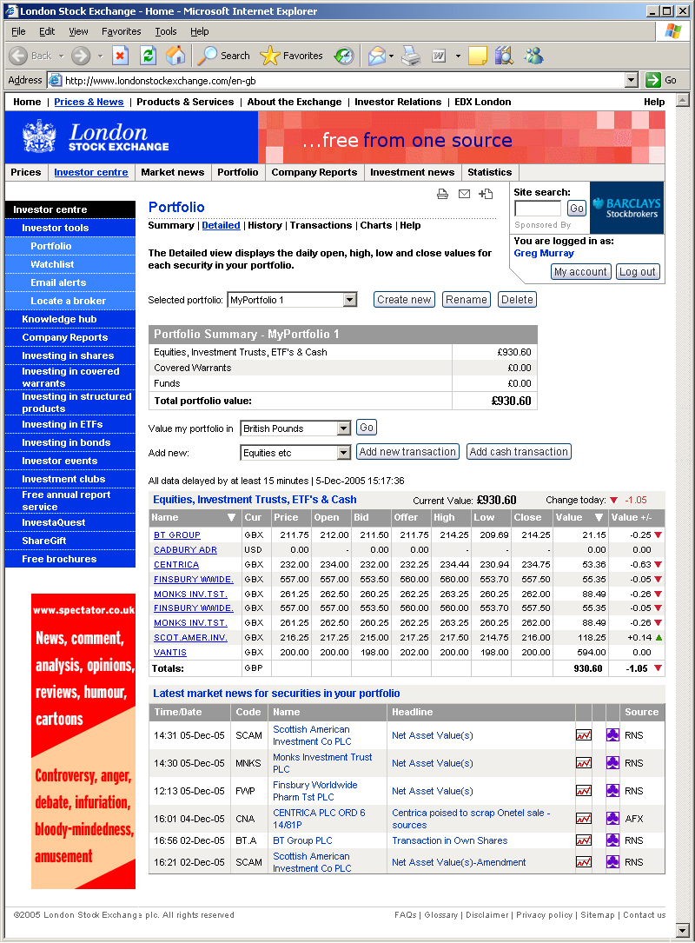Click the Mail envelope toolbar icon

tap(377, 56)
